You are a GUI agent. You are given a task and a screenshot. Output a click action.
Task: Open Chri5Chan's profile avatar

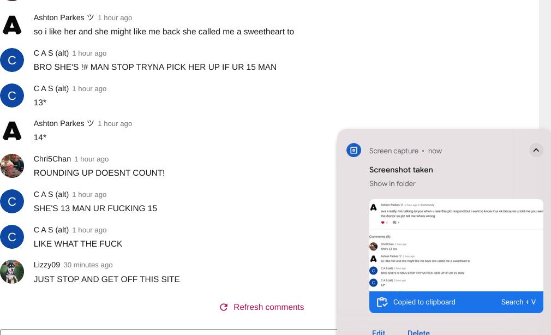point(12,166)
